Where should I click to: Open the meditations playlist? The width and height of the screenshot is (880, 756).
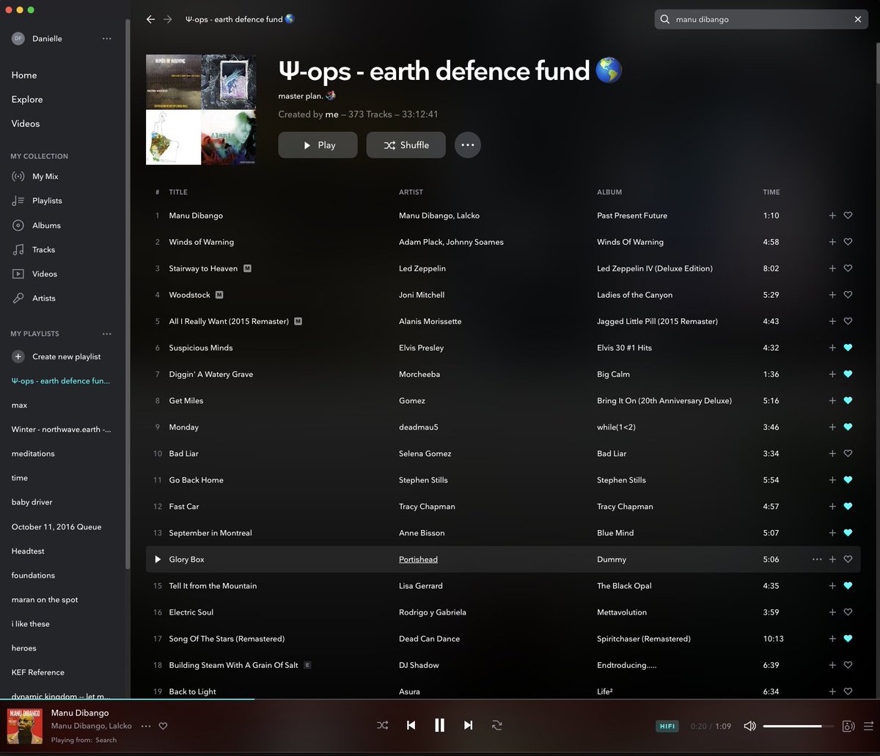(x=33, y=453)
